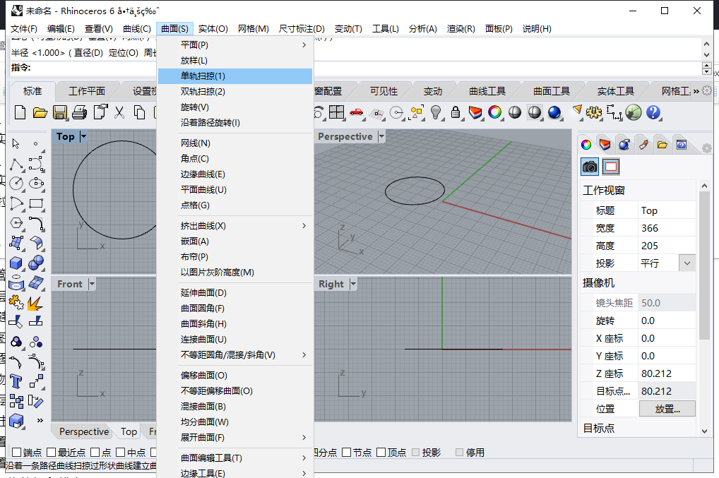Switch to the 曲线工具 toolbar tab

pos(487,91)
